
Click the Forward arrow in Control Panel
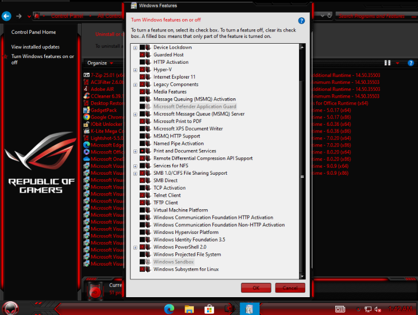click(x=18, y=16)
